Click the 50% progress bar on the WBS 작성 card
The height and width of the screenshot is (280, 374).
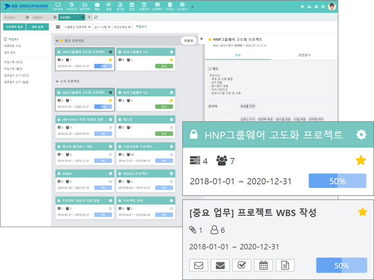pyautogui.click(x=341, y=265)
